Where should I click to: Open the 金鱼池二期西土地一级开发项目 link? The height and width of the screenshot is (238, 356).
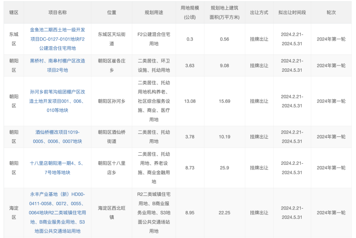point(57,39)
